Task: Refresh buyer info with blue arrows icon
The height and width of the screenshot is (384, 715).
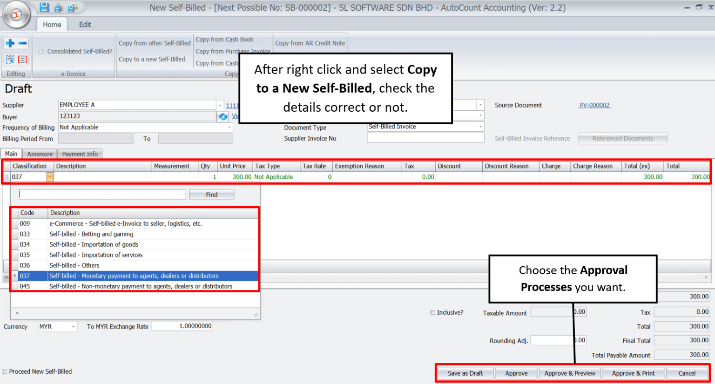Action: coord(223,116)
